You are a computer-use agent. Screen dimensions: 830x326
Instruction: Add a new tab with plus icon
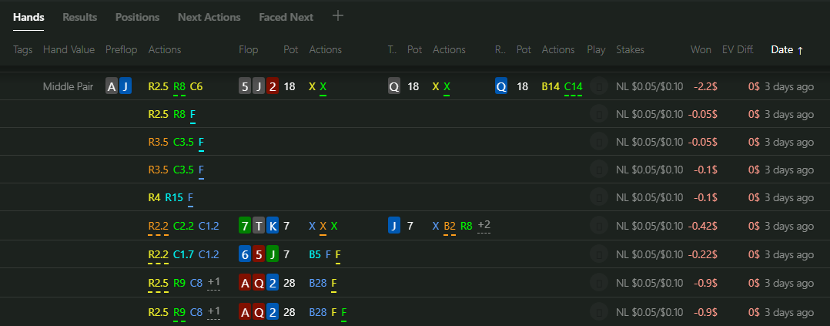[338, 16]
